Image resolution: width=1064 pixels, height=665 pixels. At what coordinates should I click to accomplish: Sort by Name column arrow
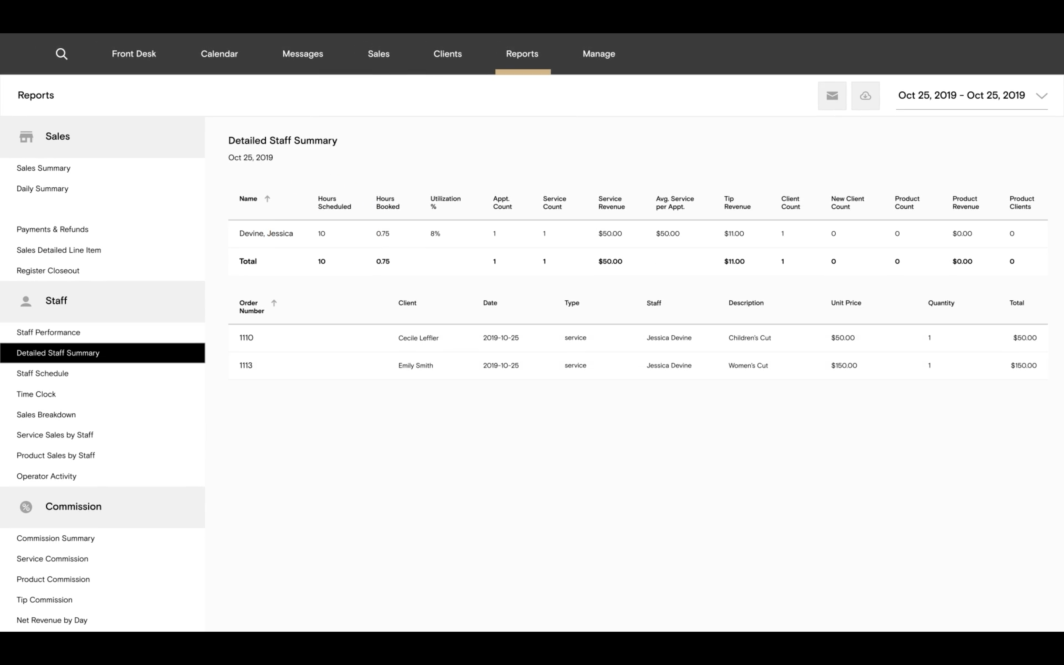click(267, 199)
